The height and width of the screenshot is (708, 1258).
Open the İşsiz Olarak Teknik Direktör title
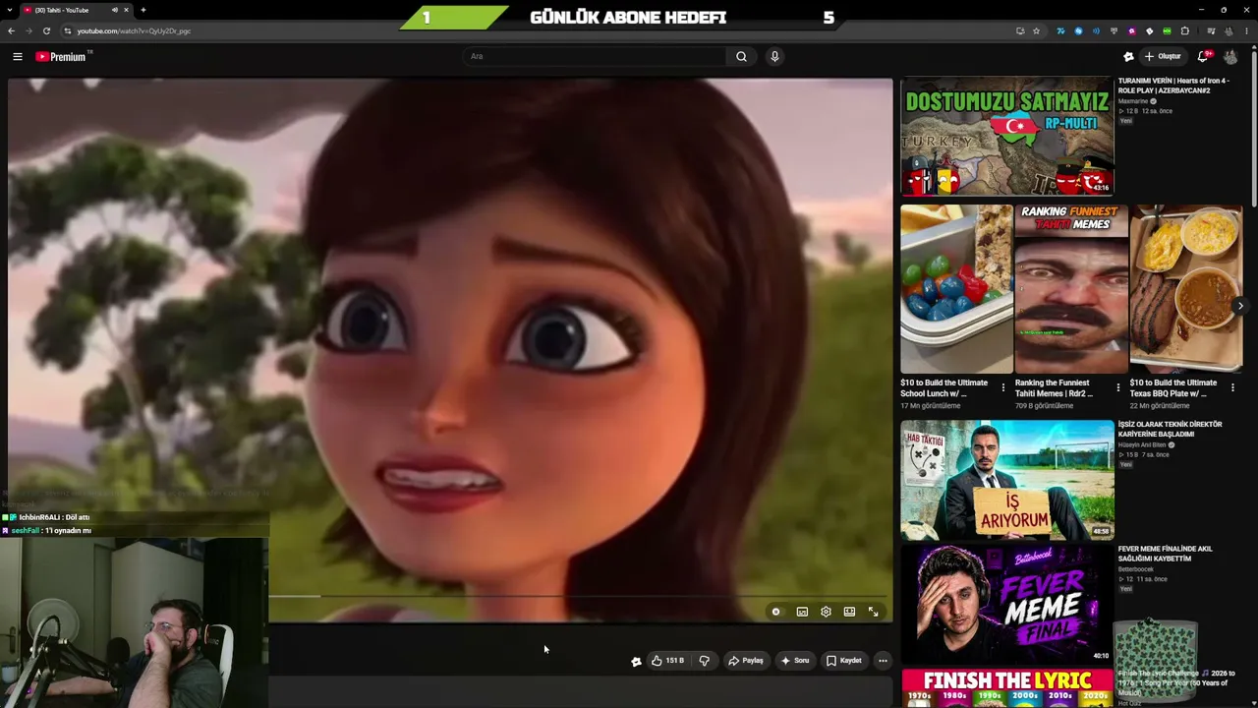1171,429
